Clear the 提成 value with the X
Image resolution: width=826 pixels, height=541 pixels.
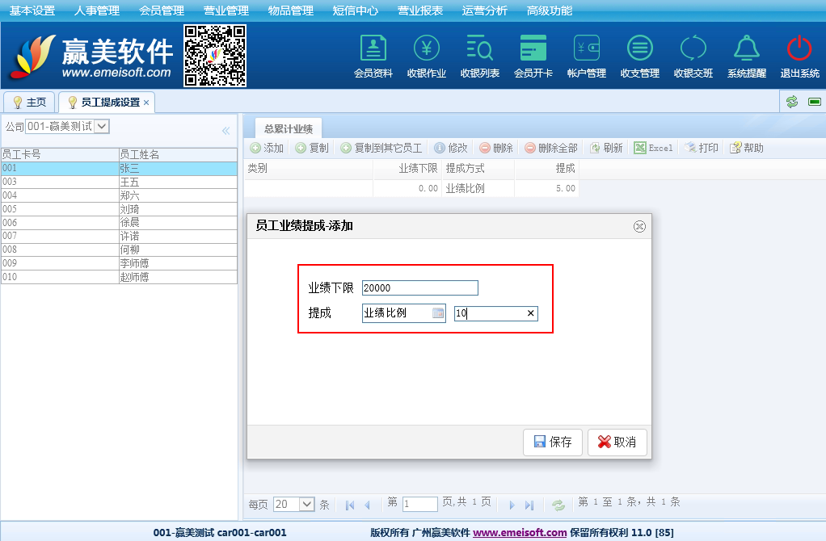[530, 314]
